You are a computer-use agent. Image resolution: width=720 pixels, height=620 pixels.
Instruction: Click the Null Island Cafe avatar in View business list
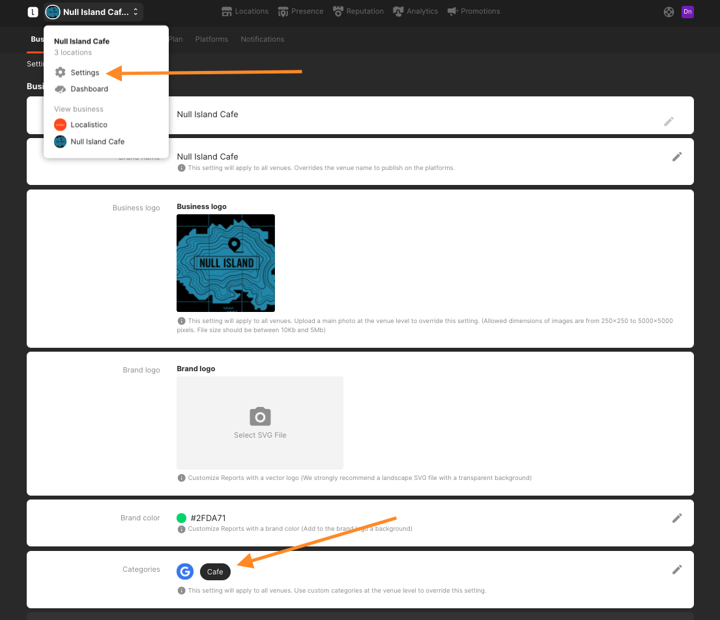[60, 142]
